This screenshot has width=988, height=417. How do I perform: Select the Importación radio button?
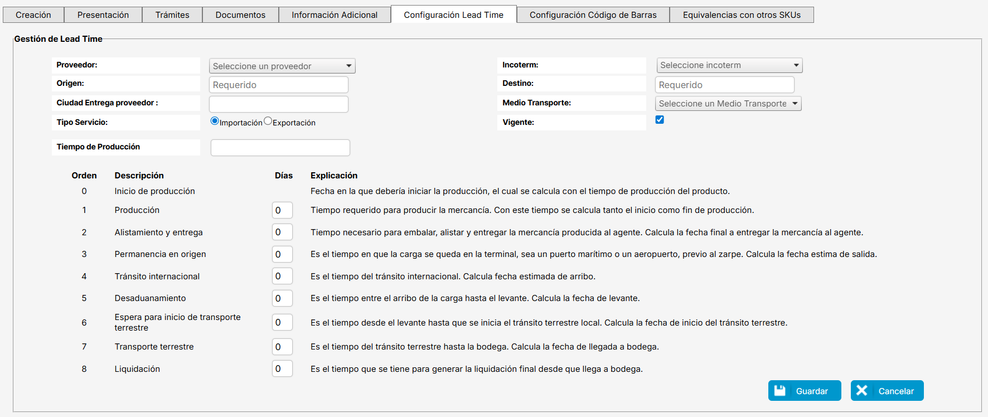click(215, 121)
